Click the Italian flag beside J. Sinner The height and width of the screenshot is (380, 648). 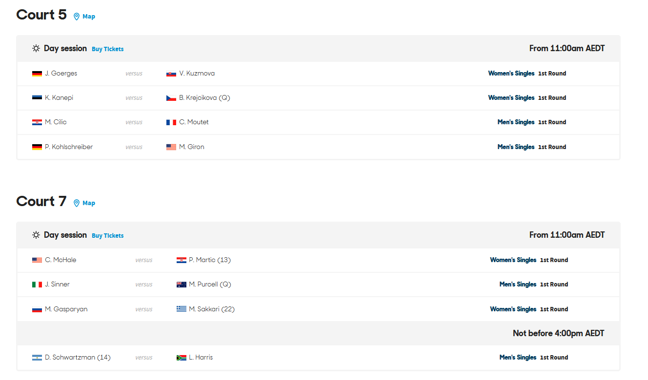tap(37, 285)
